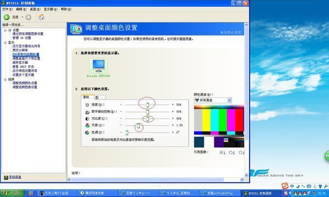The height and width of the screenshot is (197, 329).
Task: Click the gamma colored-circles icon
Action: tap(87, 125)
